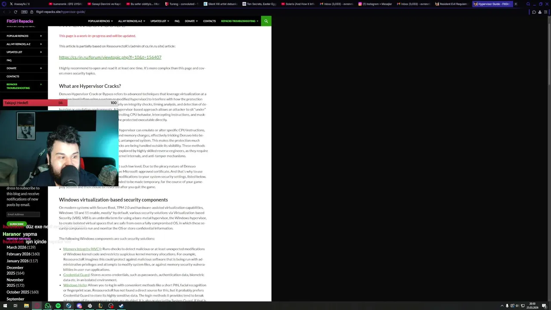Open Spotify from the taskbar
The height and width of the screenshot is (310, 551).
coord(58,306)
